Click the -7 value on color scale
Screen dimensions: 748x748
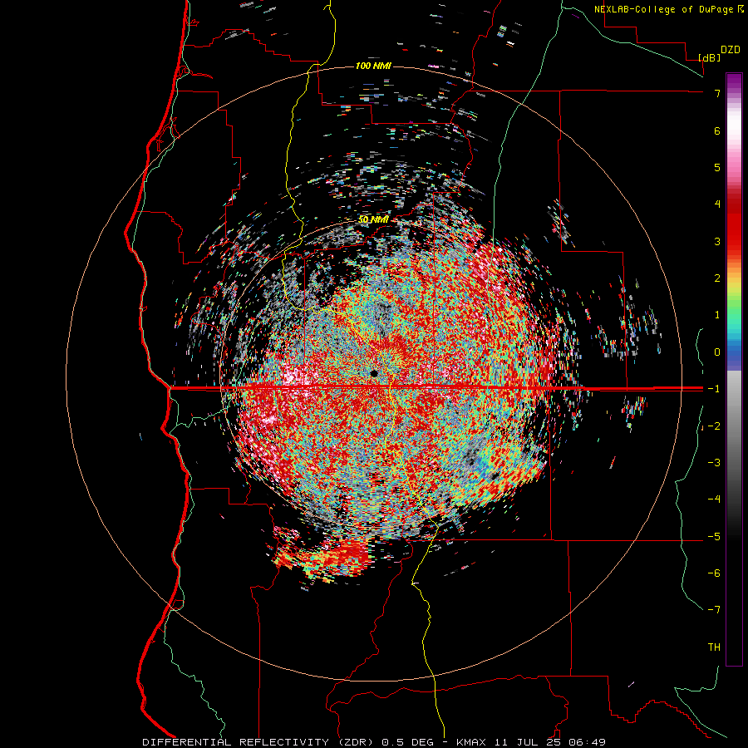(x=714, y=610)
